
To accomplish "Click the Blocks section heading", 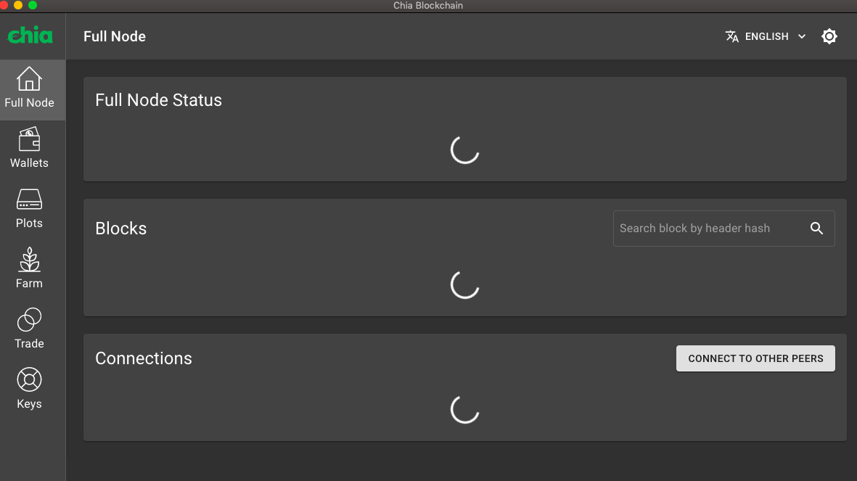I will (x=120, y=228).
